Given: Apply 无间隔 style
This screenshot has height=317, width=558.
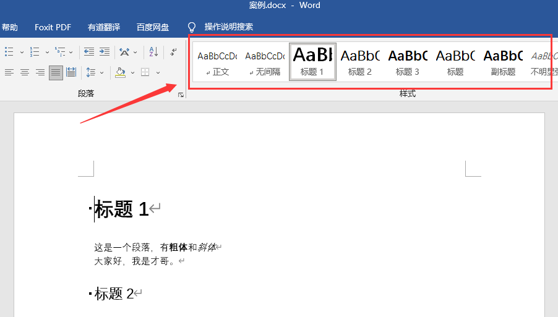Looking at the screenshot, I should (265, 62).
